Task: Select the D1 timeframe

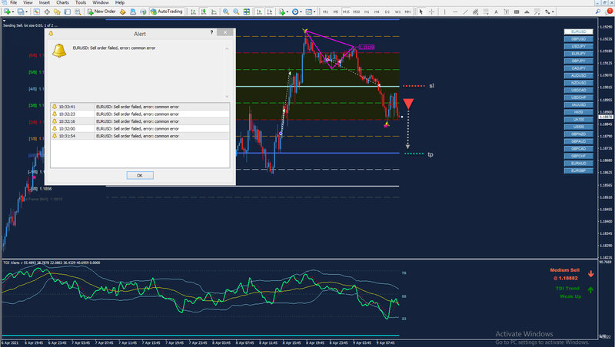Action: click(387, 12)
